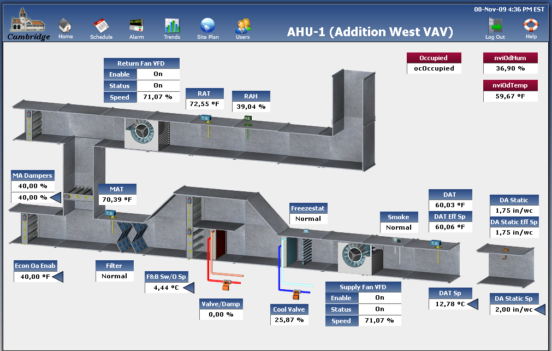Click the ocOccupied status value
552x351 pixels.
coord(434,68)
